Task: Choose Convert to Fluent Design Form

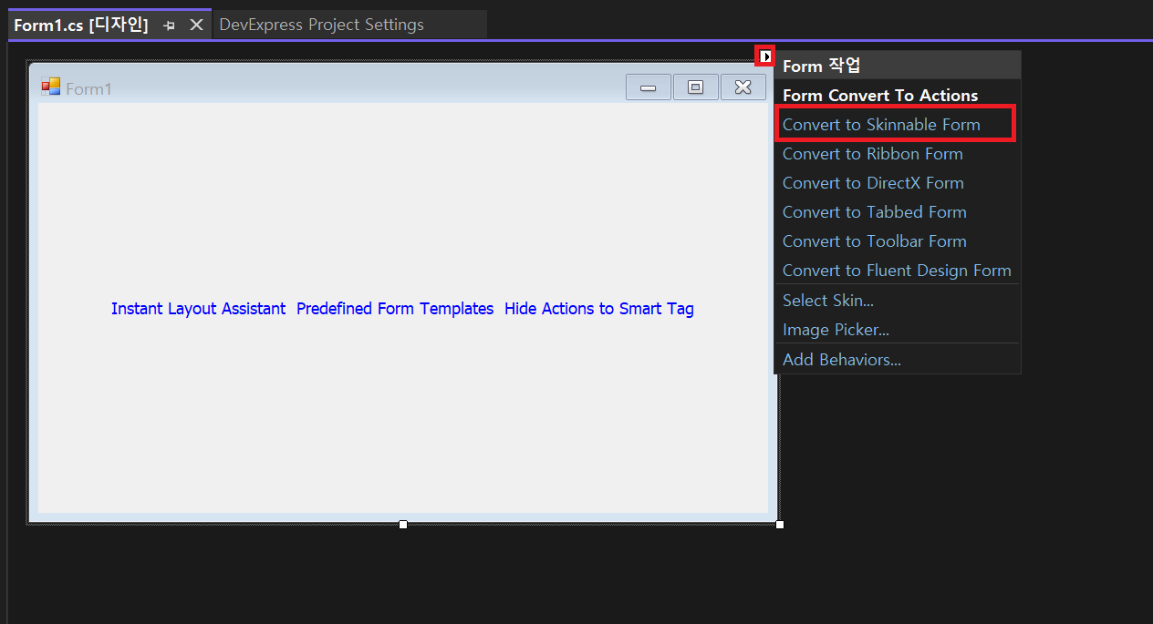Action: point(897,271)
